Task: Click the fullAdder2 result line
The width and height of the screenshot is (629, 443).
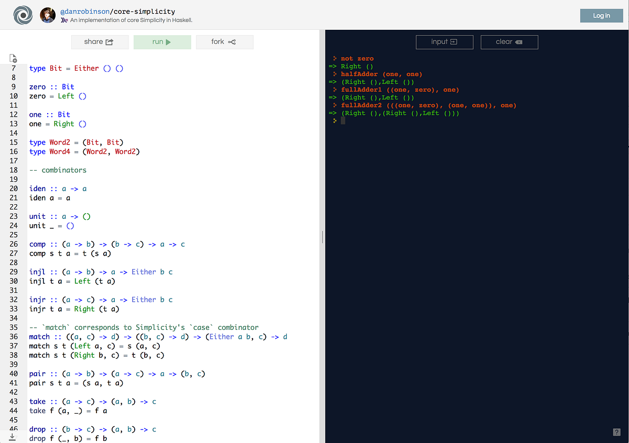Action: tap(400, 114)
